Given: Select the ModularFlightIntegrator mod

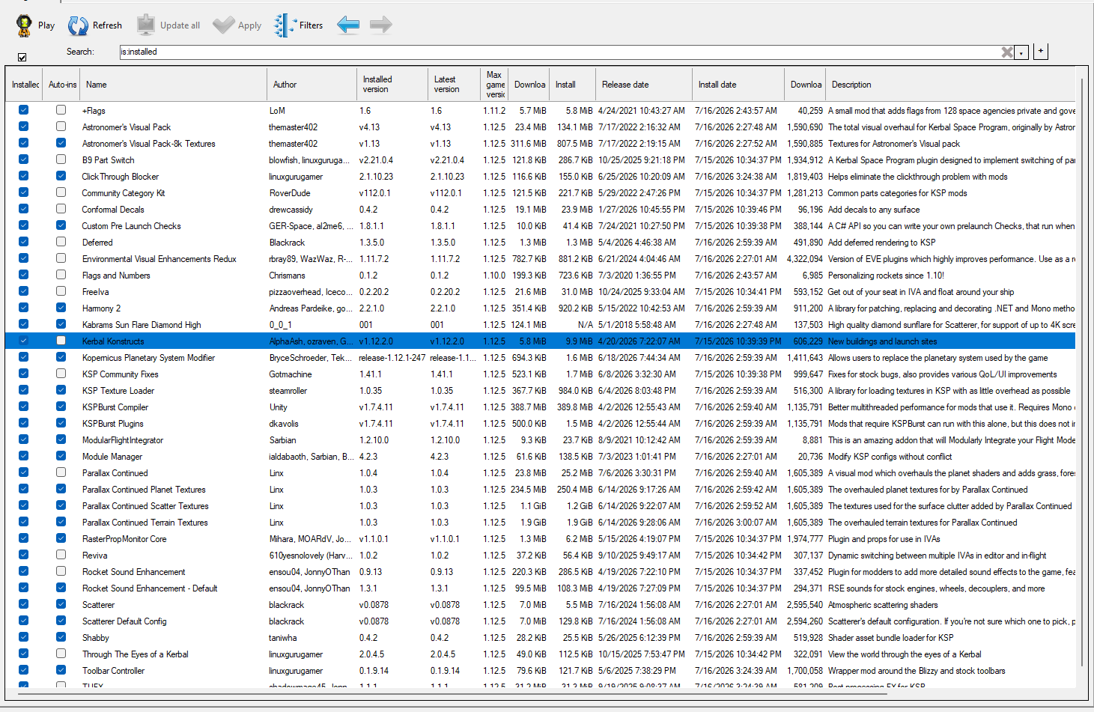Looking at the screenshot, I should pos(123,440).
